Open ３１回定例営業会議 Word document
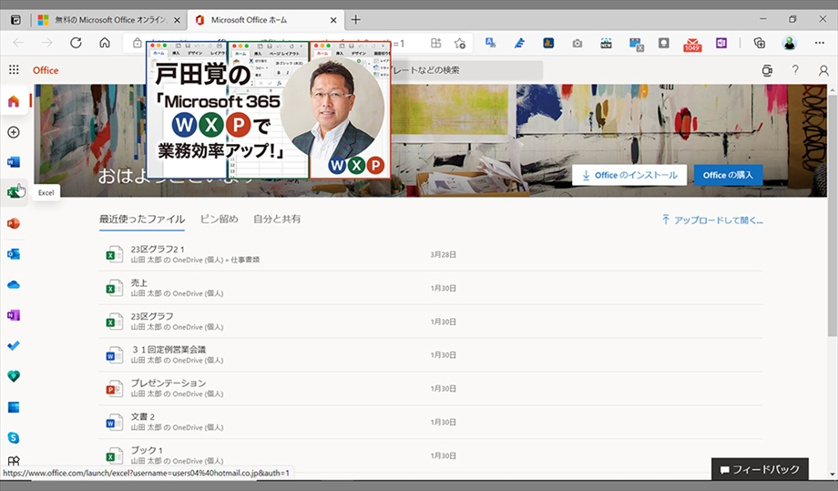Image resolution: width=838 pixels, height=491 pixels. pos(431,354)
